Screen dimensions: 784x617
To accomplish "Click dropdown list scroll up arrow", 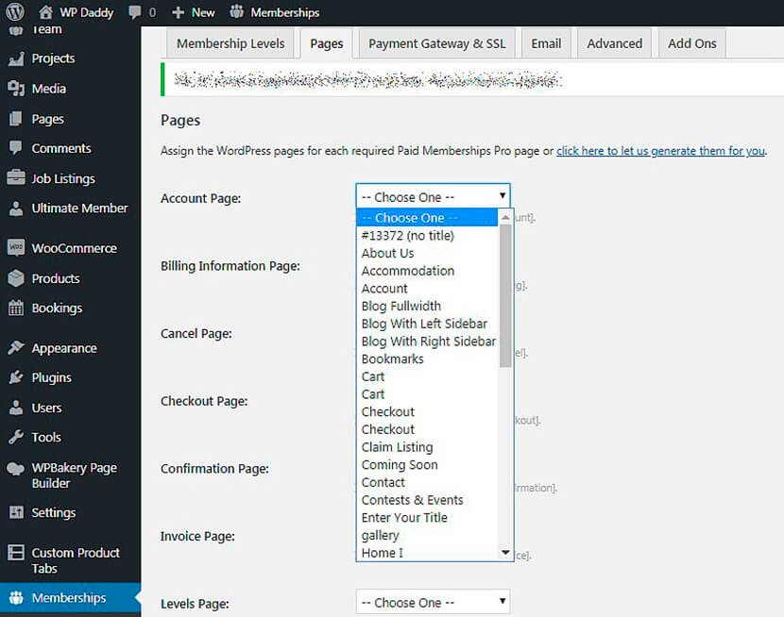I will click(505, 217).
